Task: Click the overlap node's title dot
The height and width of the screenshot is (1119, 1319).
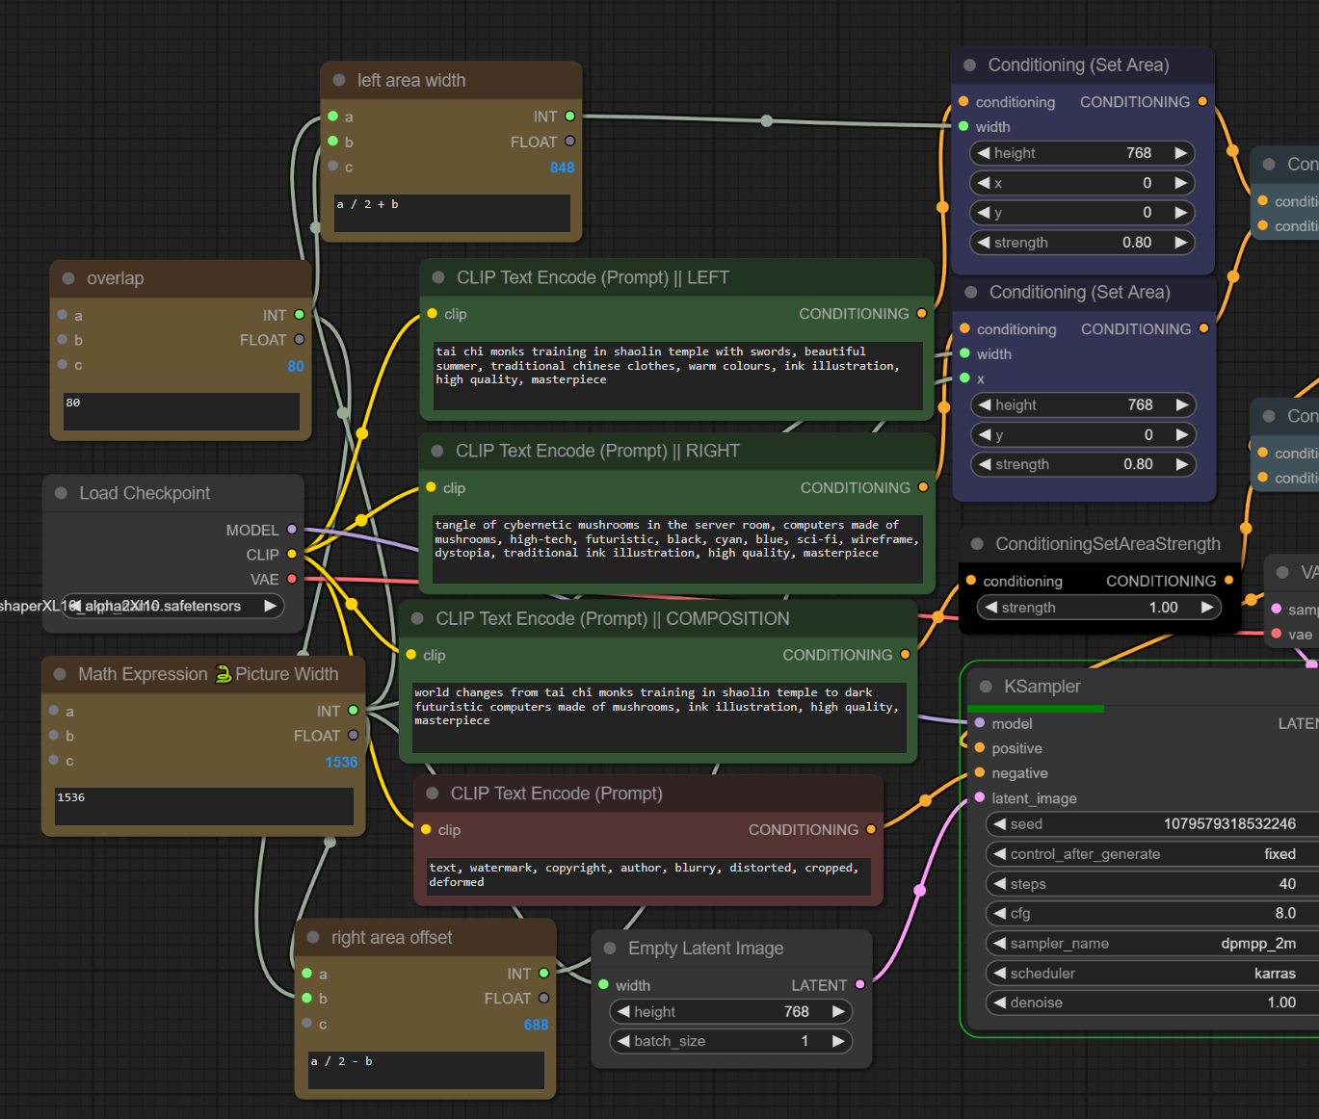Action: pos(68,278)
